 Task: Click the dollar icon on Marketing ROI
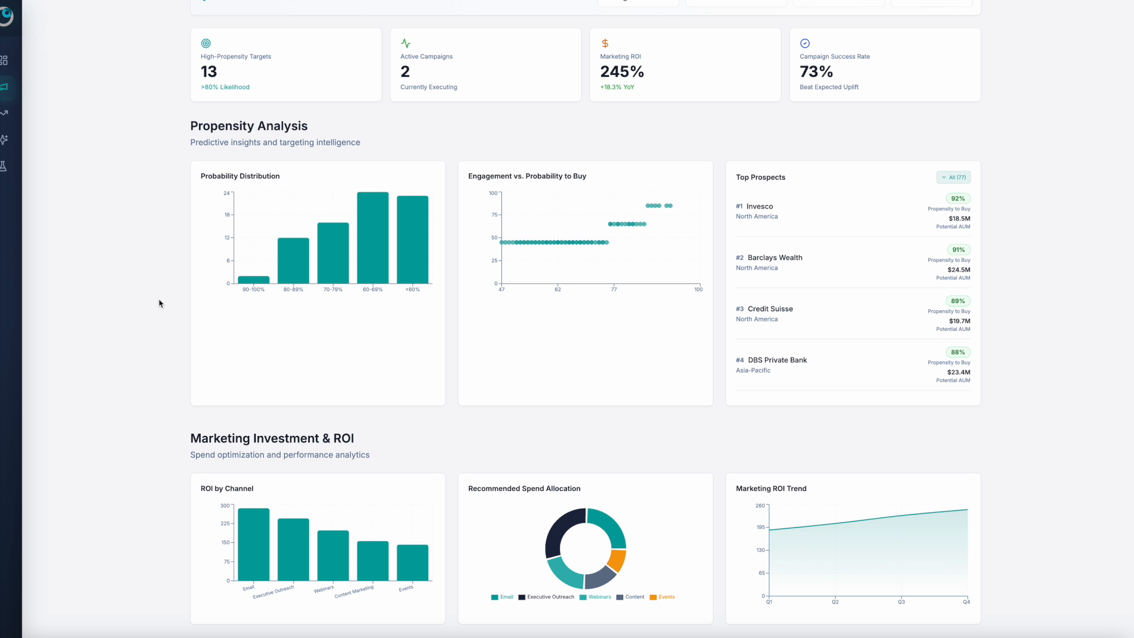(605, 43)
